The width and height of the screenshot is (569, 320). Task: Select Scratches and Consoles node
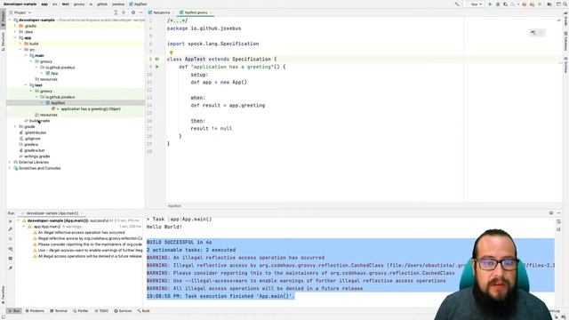click(x=39, y=168)
